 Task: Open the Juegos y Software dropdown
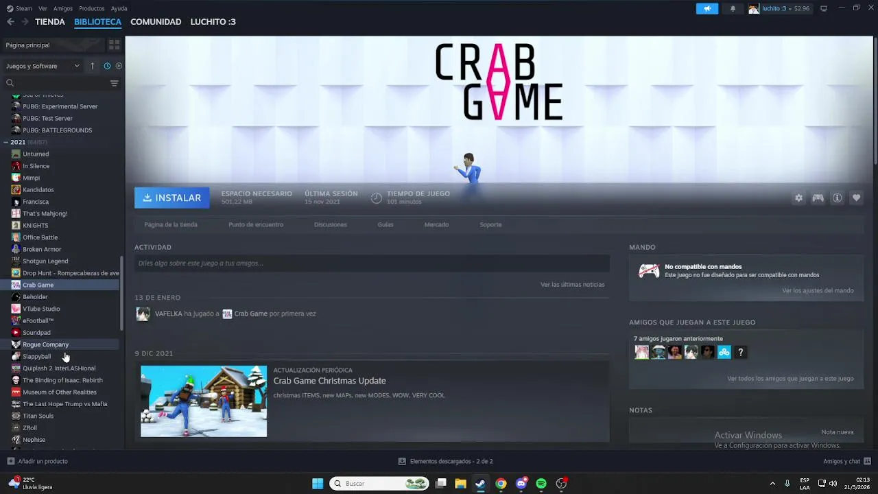[x=43, y=66]
